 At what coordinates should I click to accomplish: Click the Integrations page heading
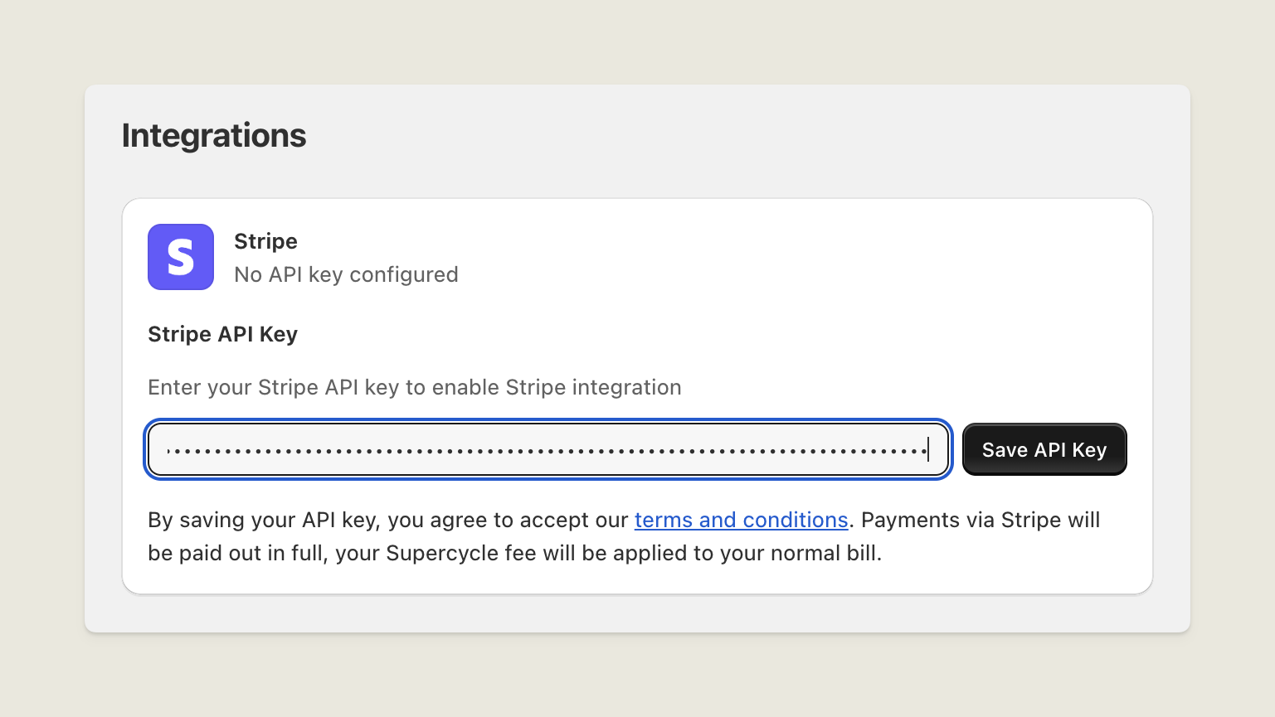point(214,135)
